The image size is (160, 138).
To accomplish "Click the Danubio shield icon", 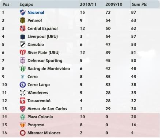I will [23, 45].
